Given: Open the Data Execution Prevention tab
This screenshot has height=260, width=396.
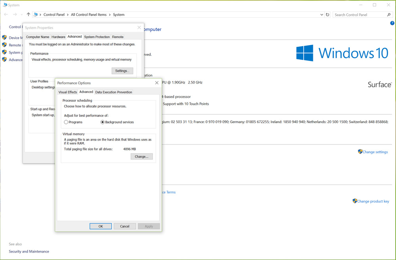Looking at the screenshot, I should point(114,92).
